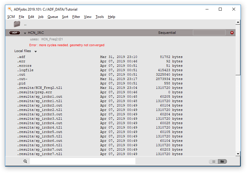247x173 pixels.
Task: Collapse the Local files list arrow
Action: (x=36, y=51)
